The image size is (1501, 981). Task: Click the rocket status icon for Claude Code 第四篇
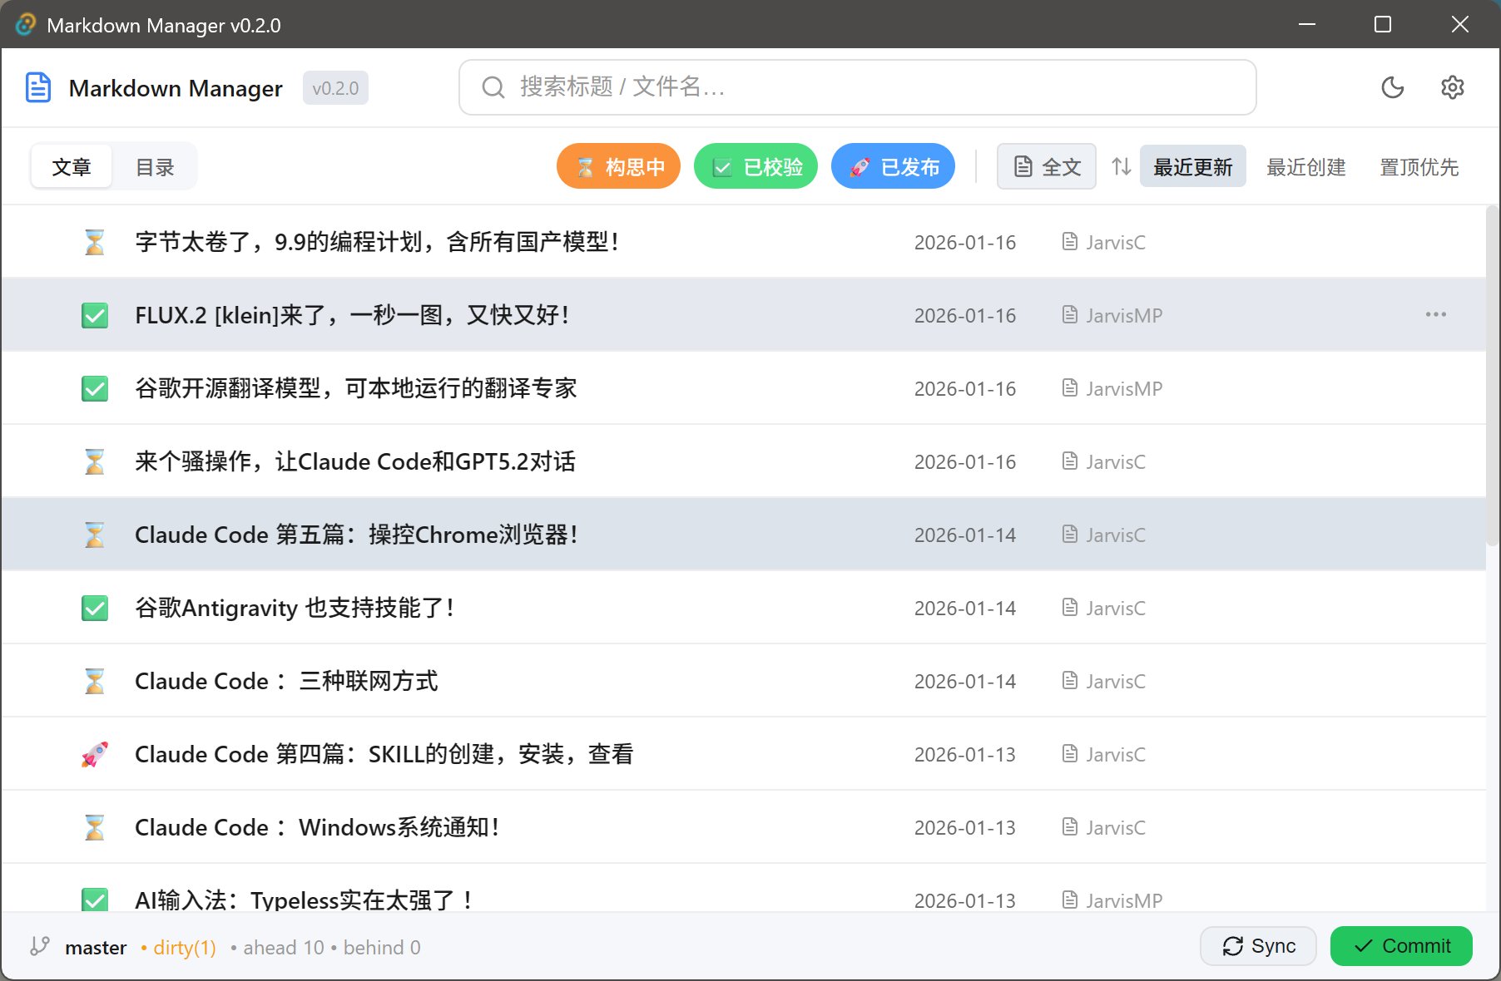pos(95,754)
